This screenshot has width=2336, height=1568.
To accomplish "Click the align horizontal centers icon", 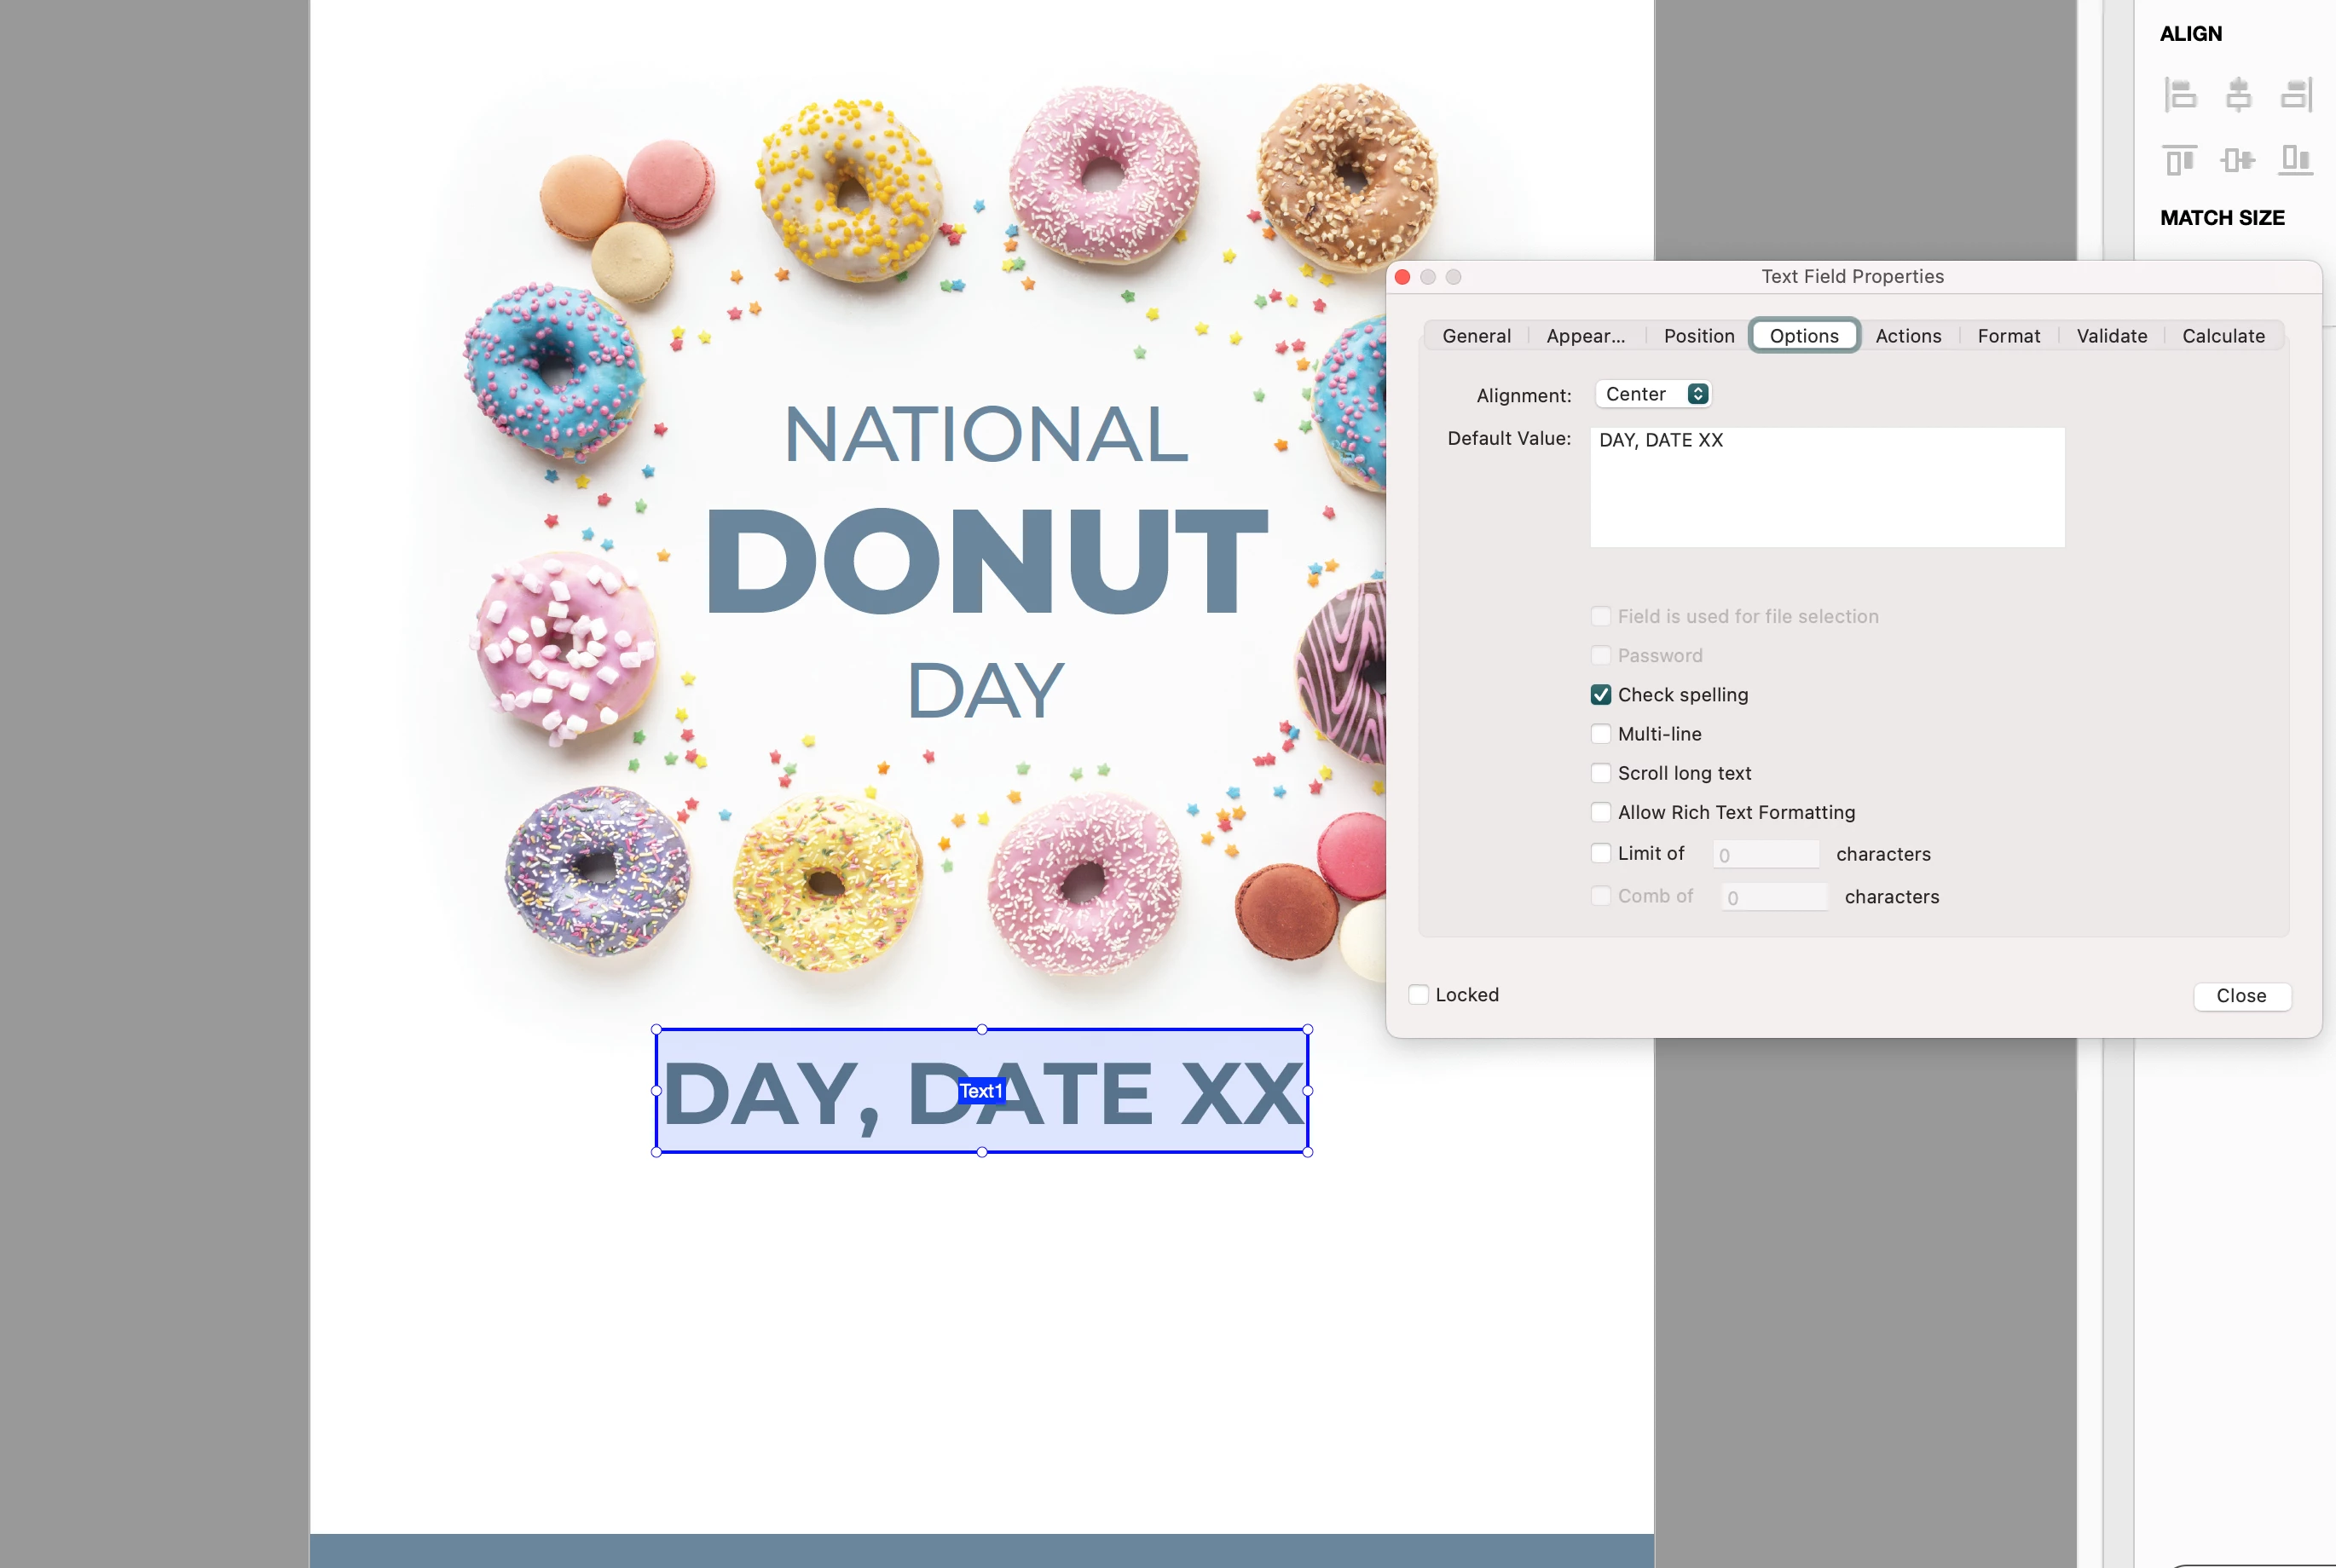I will [x=2238, y=95].
